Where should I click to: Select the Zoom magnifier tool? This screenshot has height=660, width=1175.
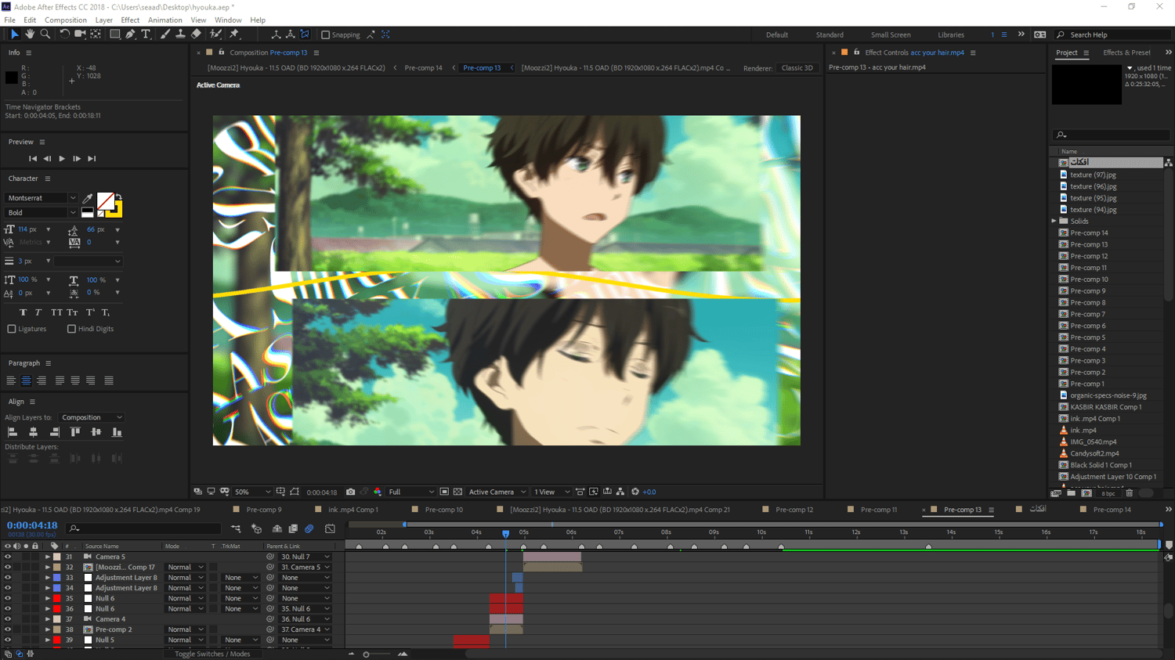[x=45, y=34]
